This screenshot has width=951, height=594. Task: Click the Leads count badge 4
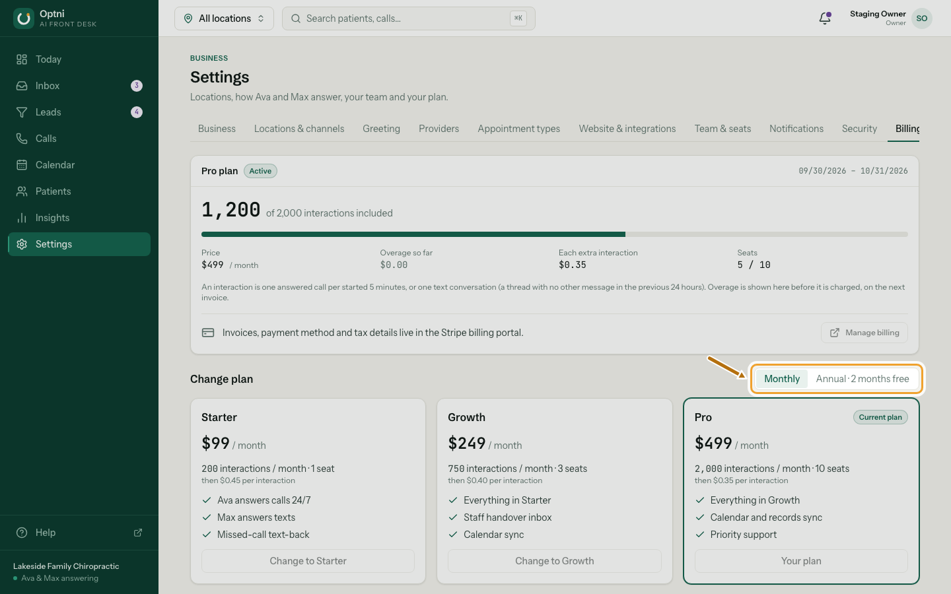tap(137, 112)
